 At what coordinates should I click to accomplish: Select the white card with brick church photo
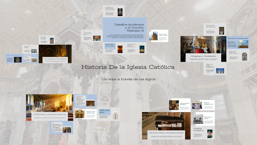pos(159,36)
